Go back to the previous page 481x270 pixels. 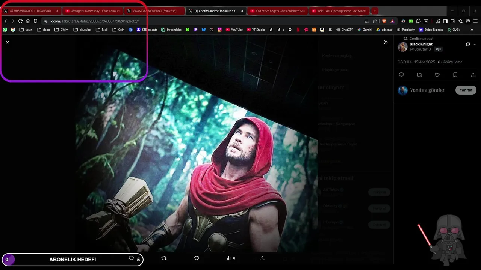[5, 21]
